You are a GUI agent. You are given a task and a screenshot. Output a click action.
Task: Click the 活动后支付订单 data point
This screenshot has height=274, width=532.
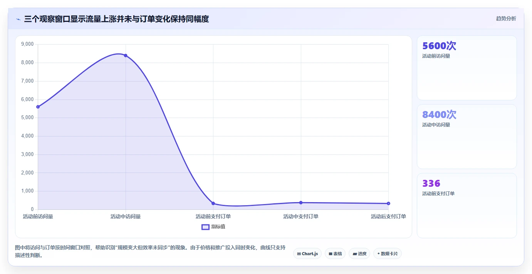388,203
